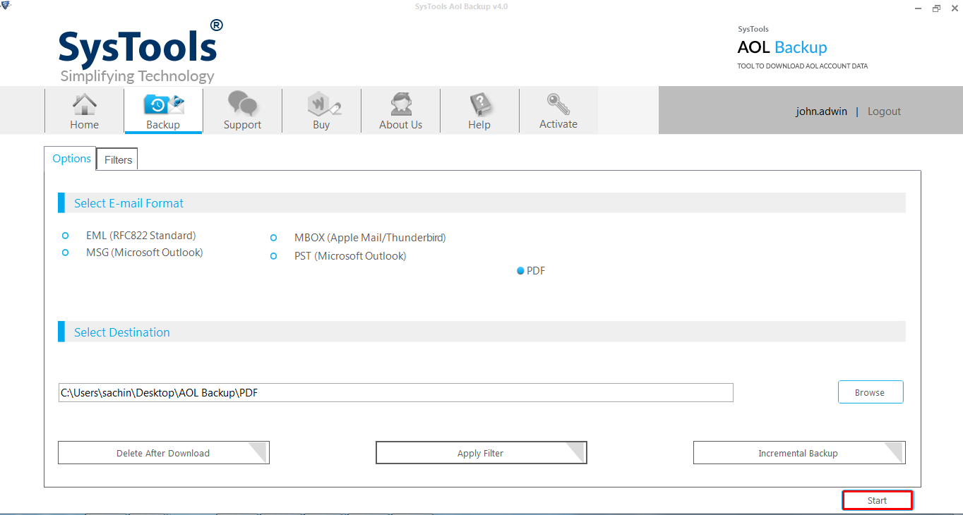Select the PDF format radio button
Image resolution: width=963 pixels, height=515 pixels.
[x=520, y=271]
